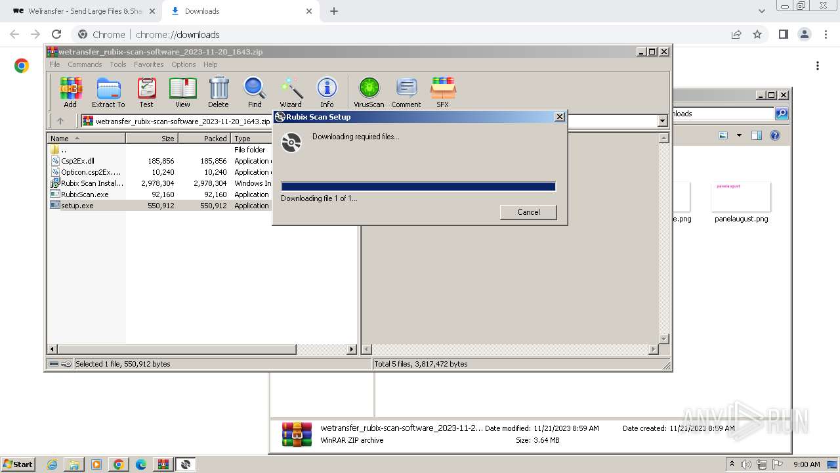Viewport: 840px width, 473px height.
Task: Click the Chrome address bar
Action: [394, 34]
